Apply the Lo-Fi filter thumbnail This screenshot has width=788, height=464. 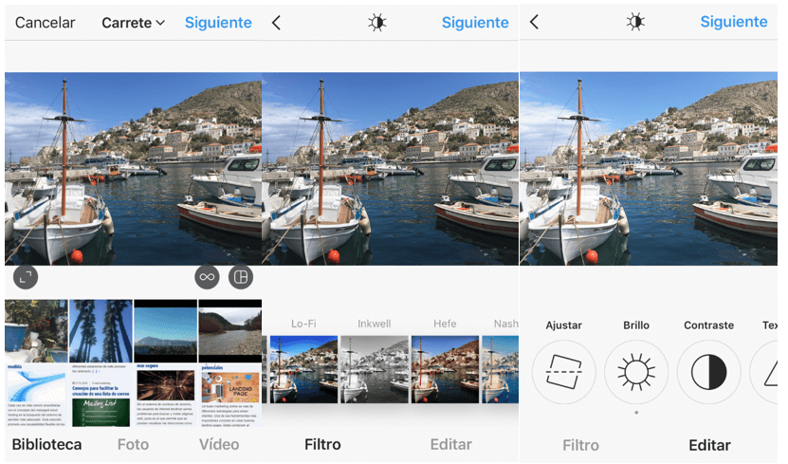303,368
